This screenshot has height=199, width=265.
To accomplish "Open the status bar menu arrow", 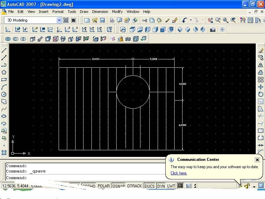I will (254, 187).
